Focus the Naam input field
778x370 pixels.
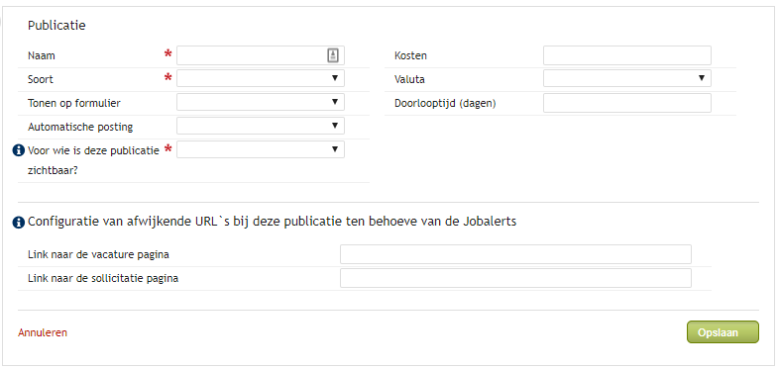[261, 55]
